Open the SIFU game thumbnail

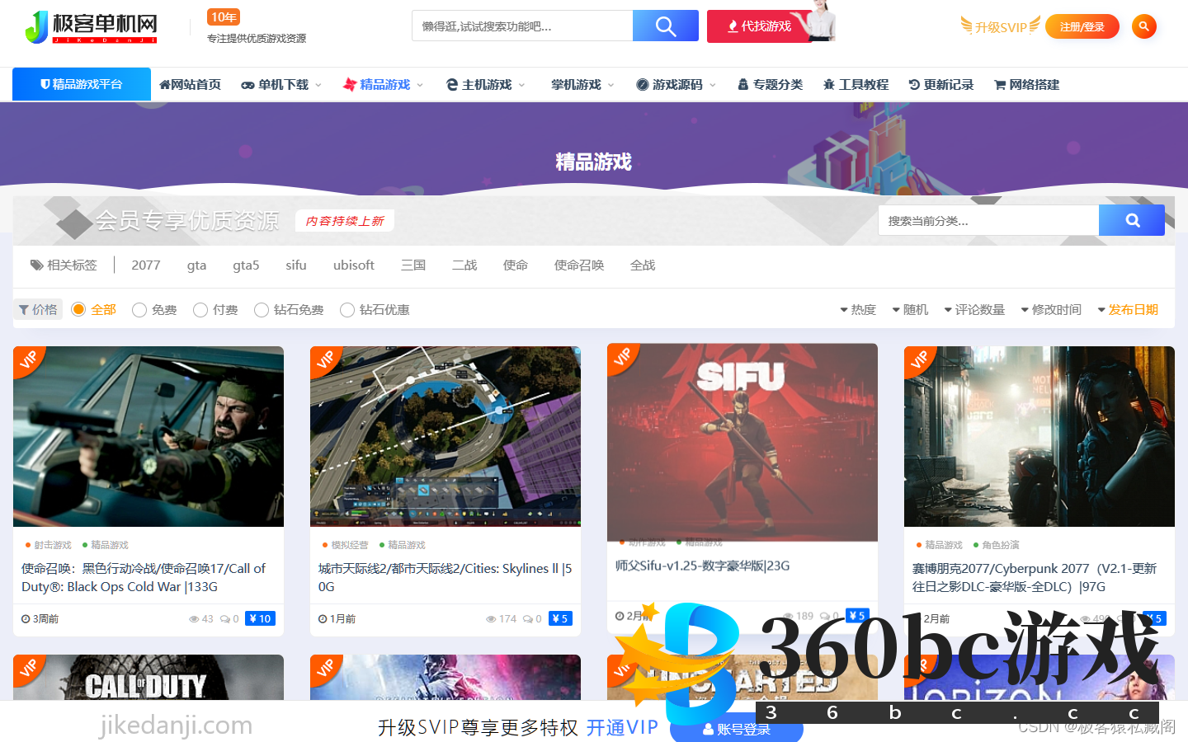click(x=742, y=442)
